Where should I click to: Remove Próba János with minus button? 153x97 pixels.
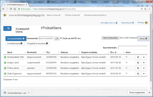pos(144,68)
